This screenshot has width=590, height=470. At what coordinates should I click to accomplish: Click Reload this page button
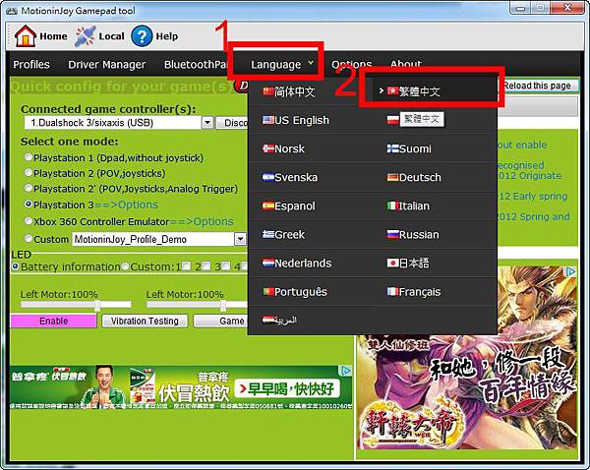(x=537, y=86)
